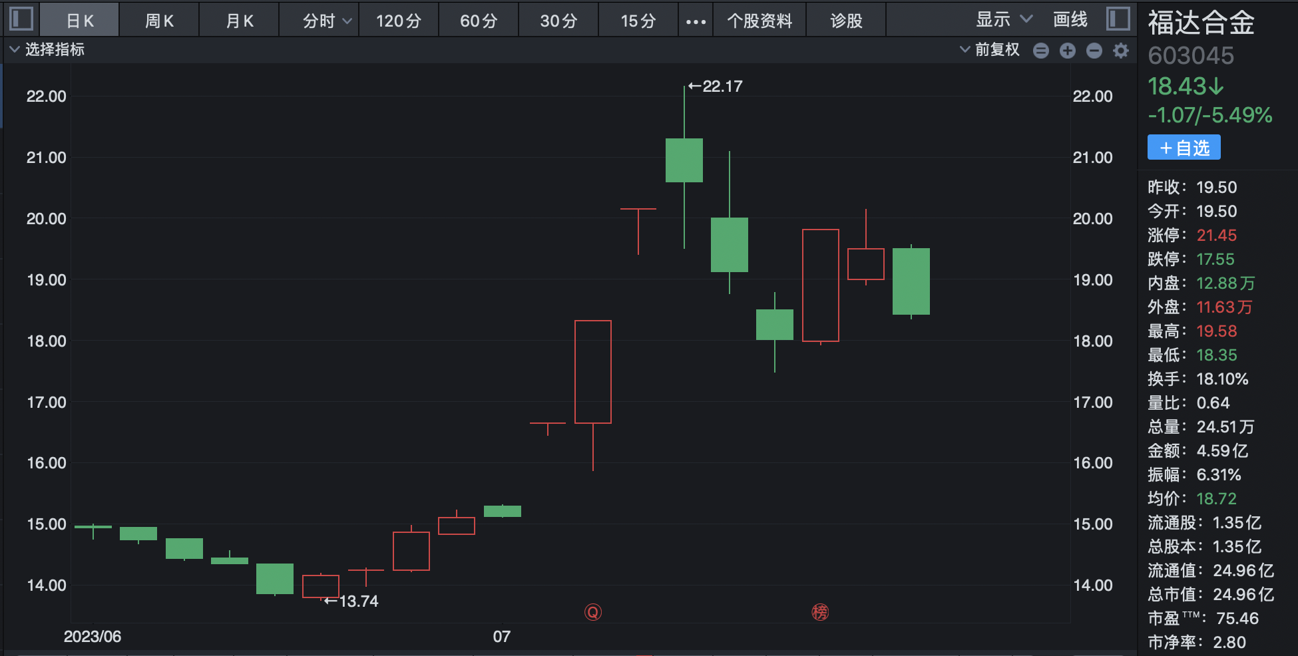This screenshot has width=1298, height=656.
Task: Expand the 选择指标 indicator selector
Action: [x=47, y=50]
